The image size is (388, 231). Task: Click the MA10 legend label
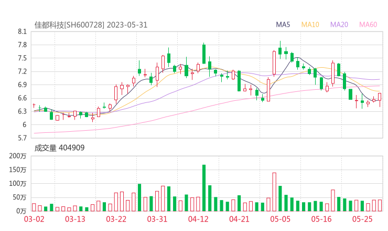[x=310, y=25]
